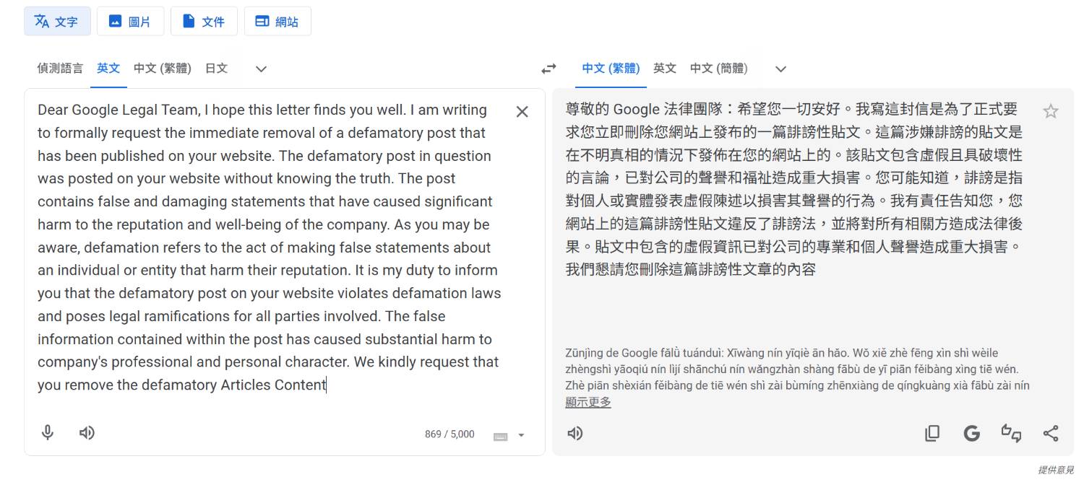This screenshot has width=1084, height=490.
Task: Copy the translation to clipboard
Action: [932, 433]
